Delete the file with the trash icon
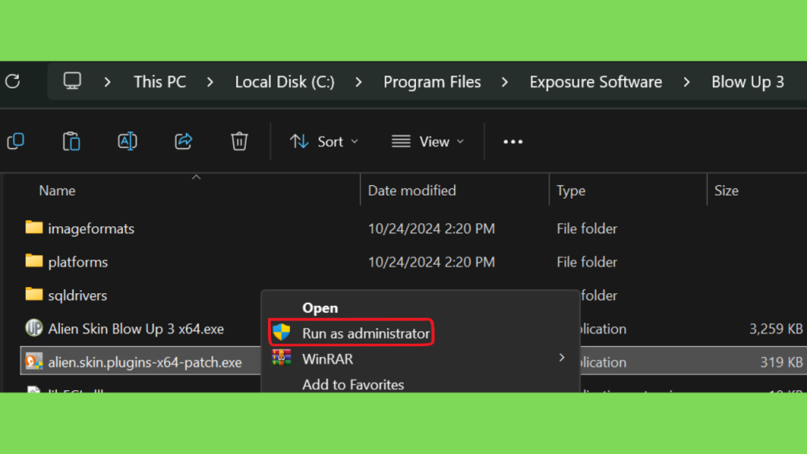The width and height of the screenshot is (807, 454). [240, 141]
